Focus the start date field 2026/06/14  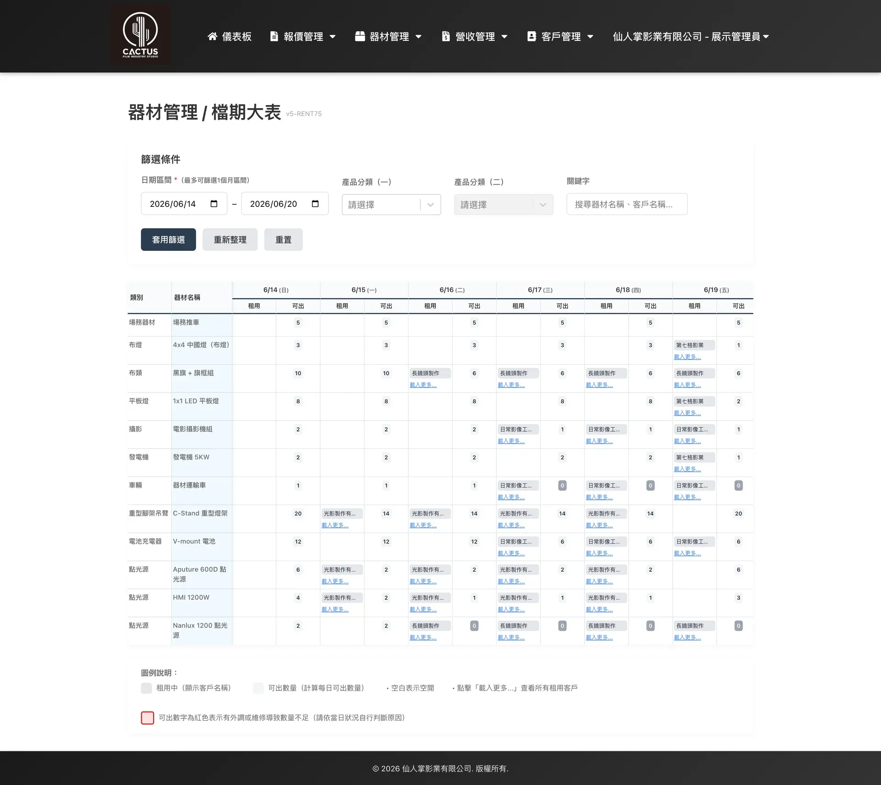click(184, 204)
